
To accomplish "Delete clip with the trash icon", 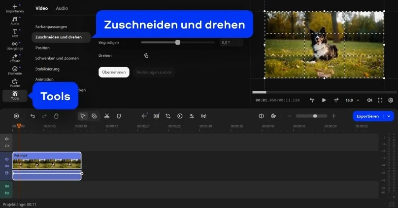I will pyautogui.click(x=56, y=116).
